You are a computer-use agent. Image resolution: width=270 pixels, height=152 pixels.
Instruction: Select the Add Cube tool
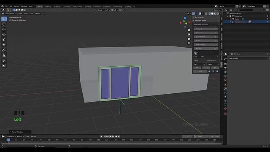[4, 61]
